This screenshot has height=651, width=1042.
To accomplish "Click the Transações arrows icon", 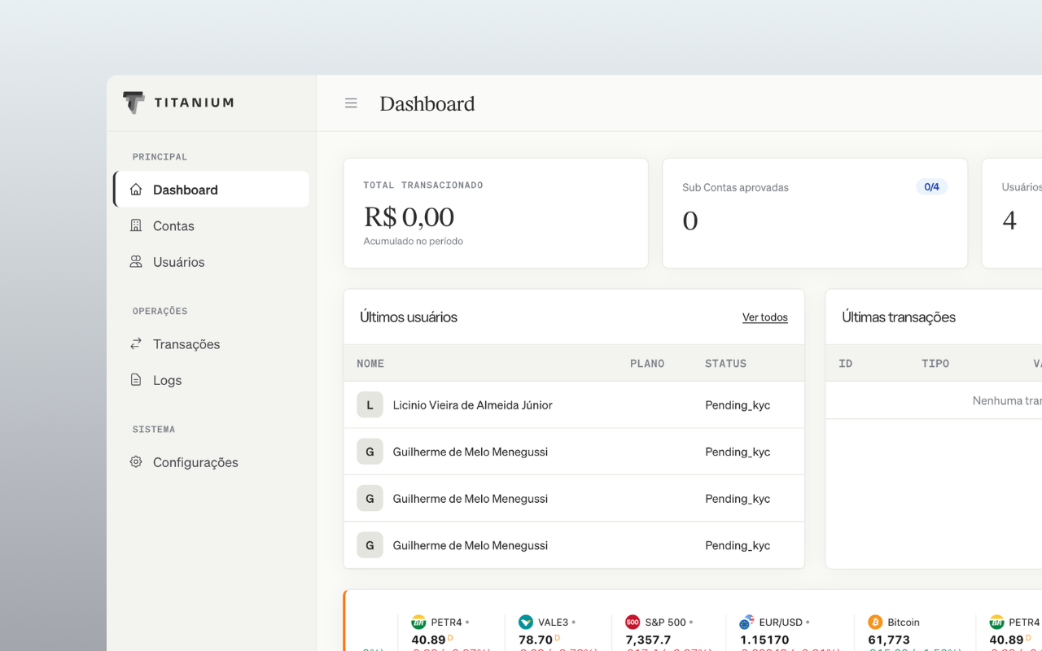I will (x=136, y=343).
